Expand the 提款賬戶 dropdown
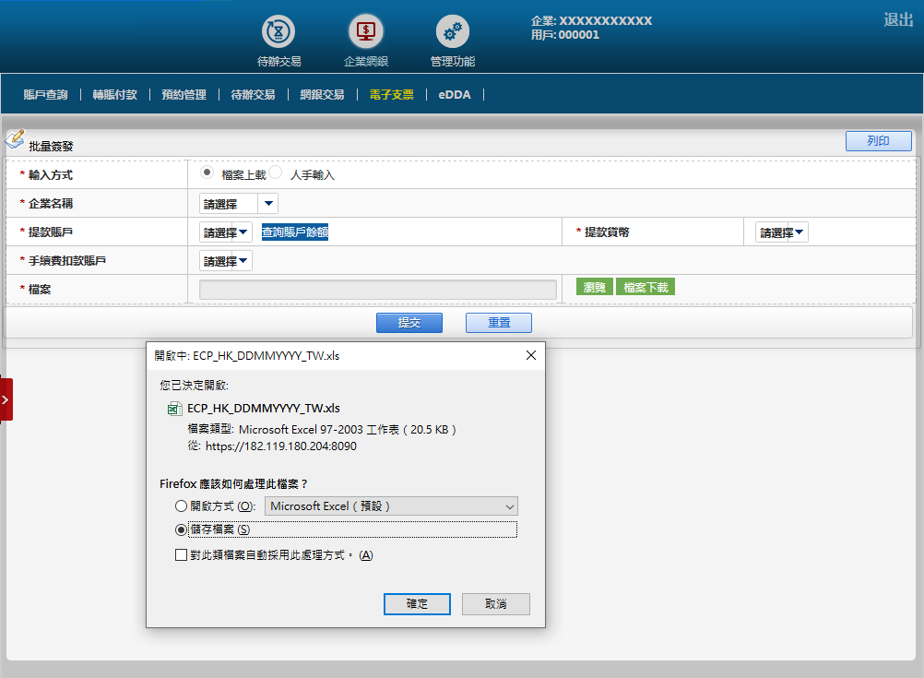Viewport: 924px width, 678px height. click(x=226, y=232)
